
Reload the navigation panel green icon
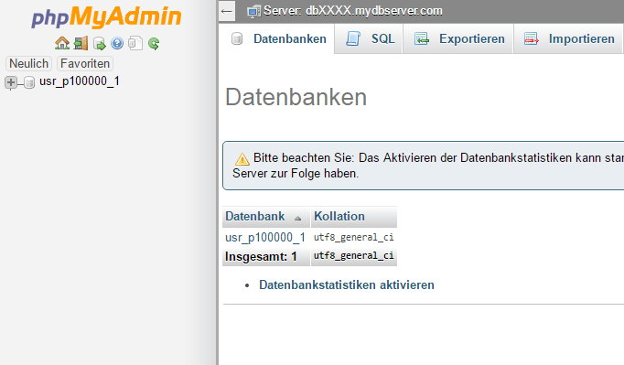pos(154,43)
